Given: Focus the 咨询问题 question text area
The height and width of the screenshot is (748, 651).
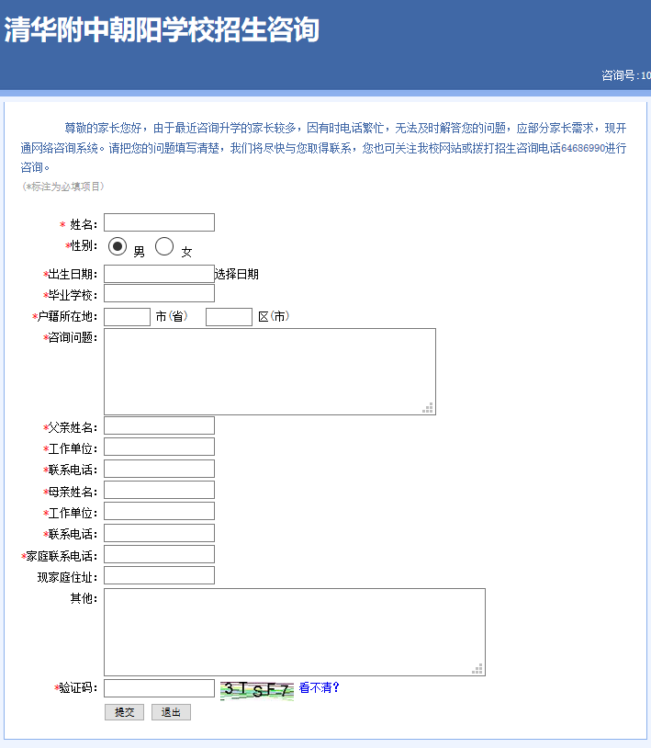Looking at the screenshot, I should tap(270, 371).
